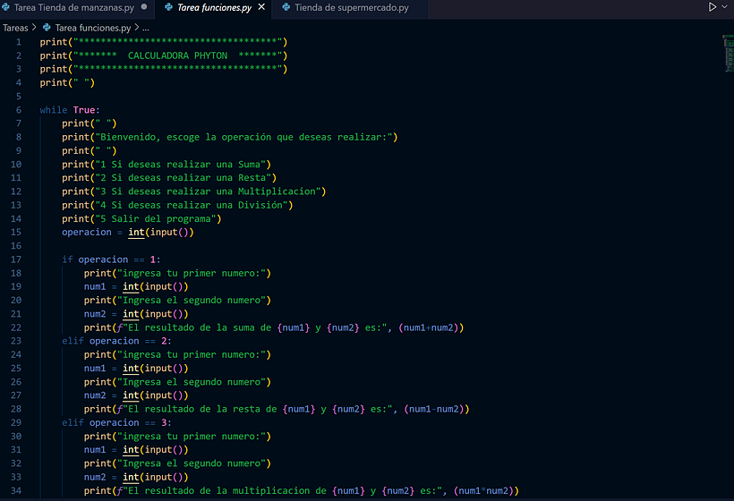The image size is (734, 501).
Task: Click 'ingresa tu primer numero:' on line 30
Action: [x=192, y=436]
